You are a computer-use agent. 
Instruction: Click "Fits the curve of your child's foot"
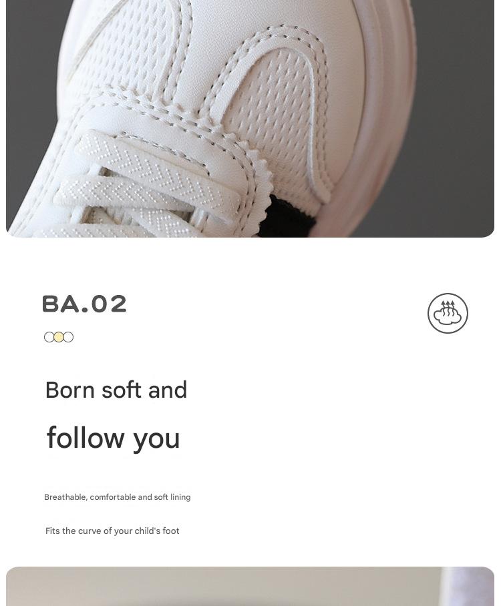[112, 531]
